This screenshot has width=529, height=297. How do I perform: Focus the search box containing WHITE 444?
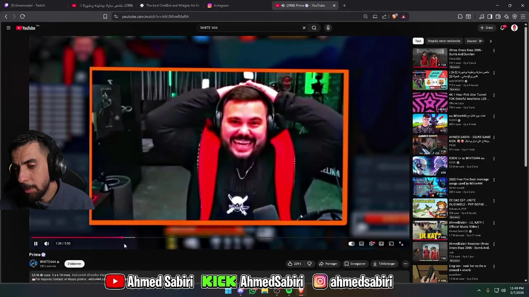(248, 28)
